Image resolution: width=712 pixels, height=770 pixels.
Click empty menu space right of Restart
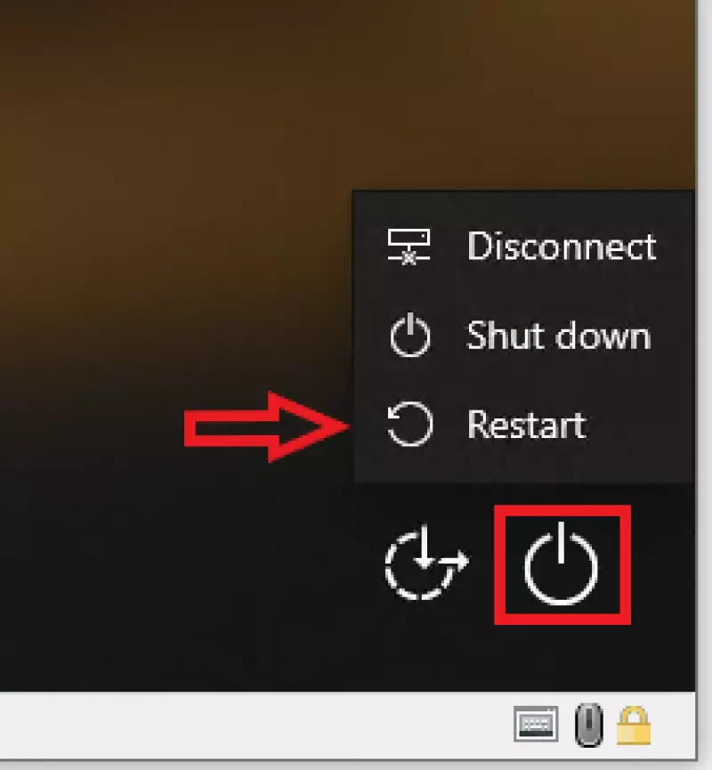638,425
